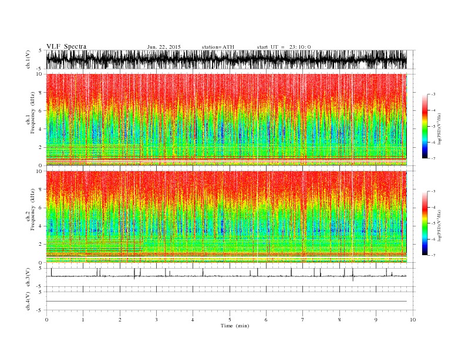Click the "1" minute tick label
The width and height of the screenshot is (465, 359).
[83, 320]
